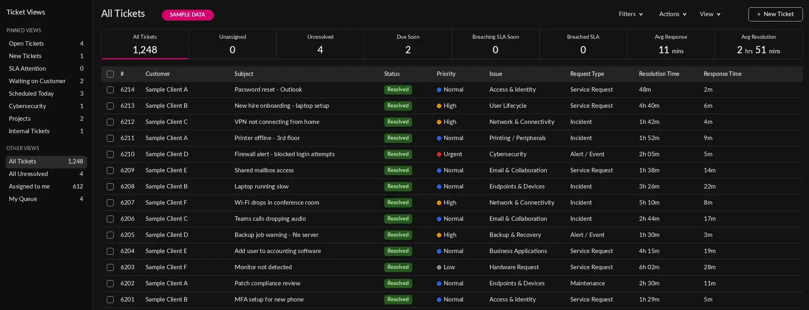This screenshot has width=809, height=310.
Task: Open the All Unresolved view
Action: pyautogui.click(x=46, y=174)
